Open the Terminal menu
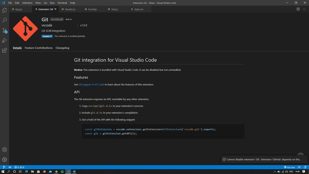 (62, 3)
